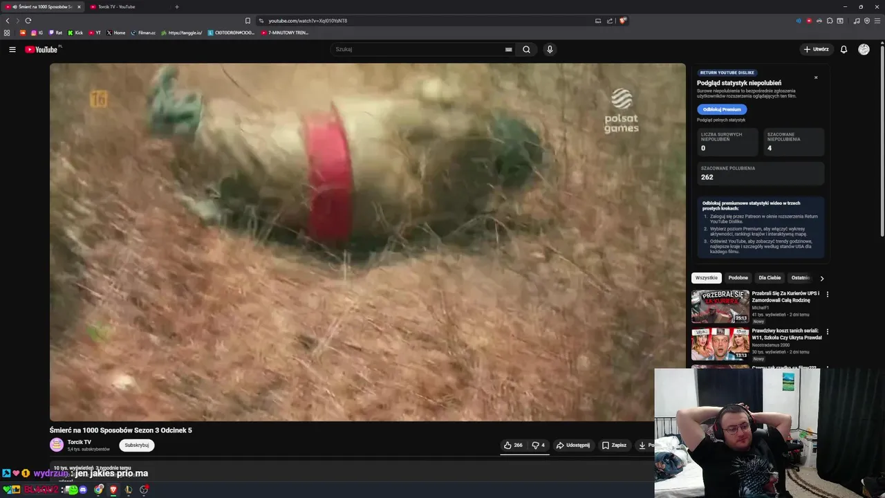
Task: Show more filter chips with right arrow
Action: [821, 278]
